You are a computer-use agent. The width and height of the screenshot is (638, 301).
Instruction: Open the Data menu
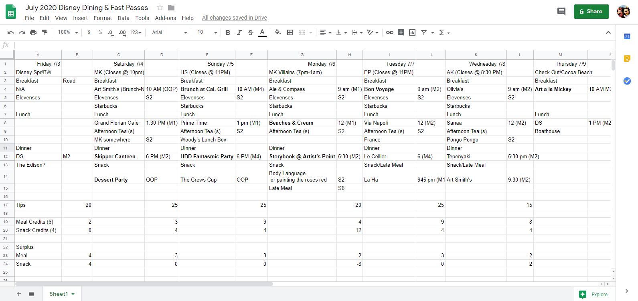[x=124, y=18]
